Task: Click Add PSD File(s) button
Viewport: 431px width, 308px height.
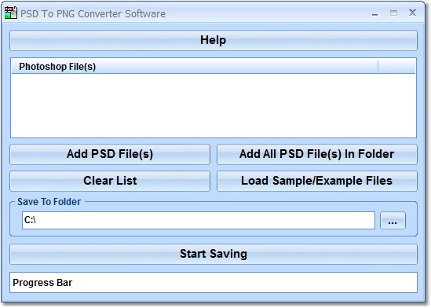Action: [110, 154]
